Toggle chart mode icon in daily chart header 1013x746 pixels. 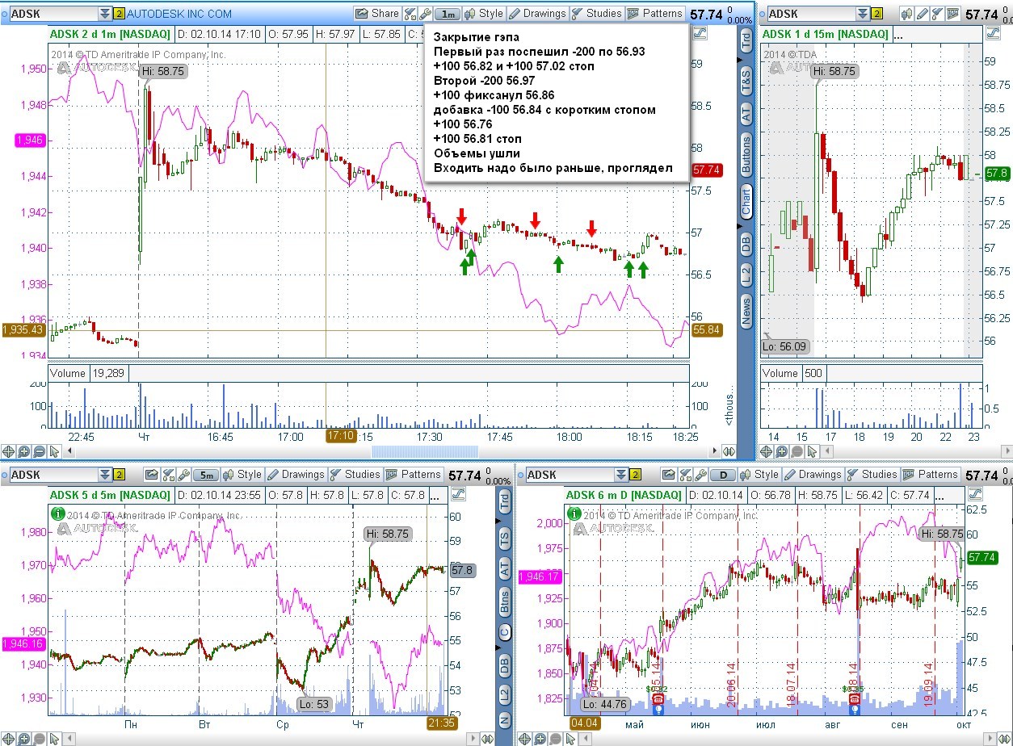(x=976, y=494)
